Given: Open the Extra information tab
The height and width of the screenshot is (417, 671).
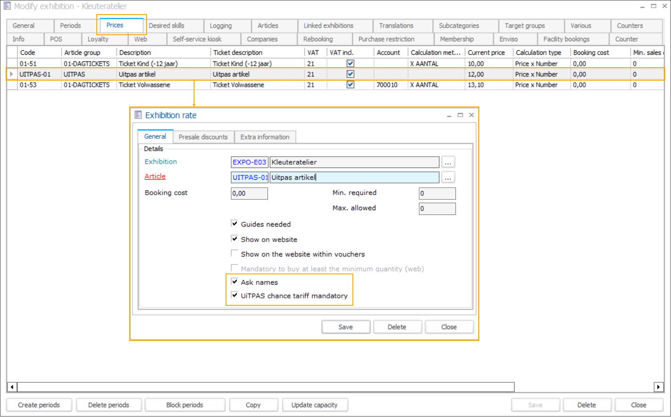Looking at the screenshot, I should [265, 137].
